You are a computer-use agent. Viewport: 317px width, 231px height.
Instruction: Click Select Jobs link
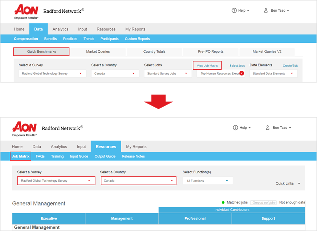pyautogui.click(x=237, y=66)
